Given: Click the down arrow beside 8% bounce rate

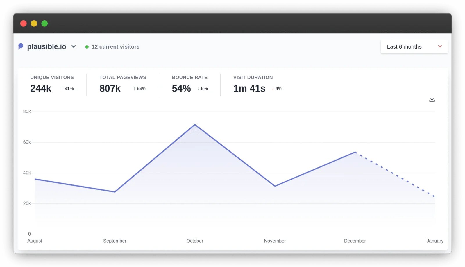Looking at the screenshot, I should tap(198, 89).
